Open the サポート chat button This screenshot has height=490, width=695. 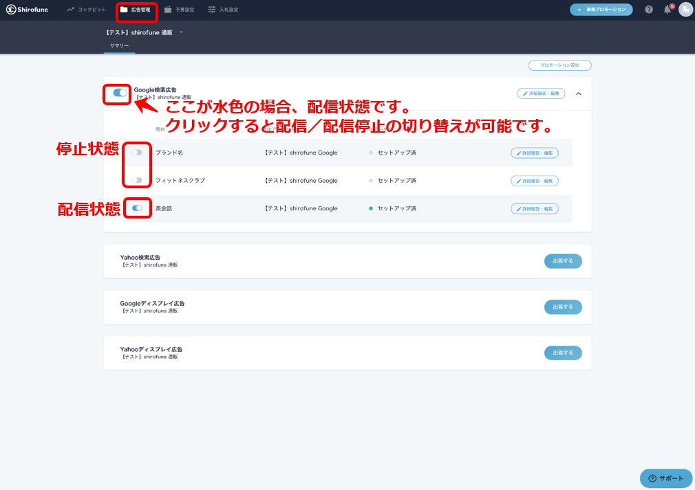pyautogui.click(x=665, y=478)
